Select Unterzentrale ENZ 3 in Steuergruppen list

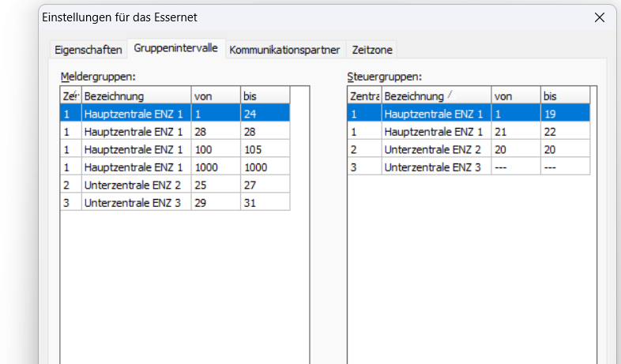pos(433,167)
